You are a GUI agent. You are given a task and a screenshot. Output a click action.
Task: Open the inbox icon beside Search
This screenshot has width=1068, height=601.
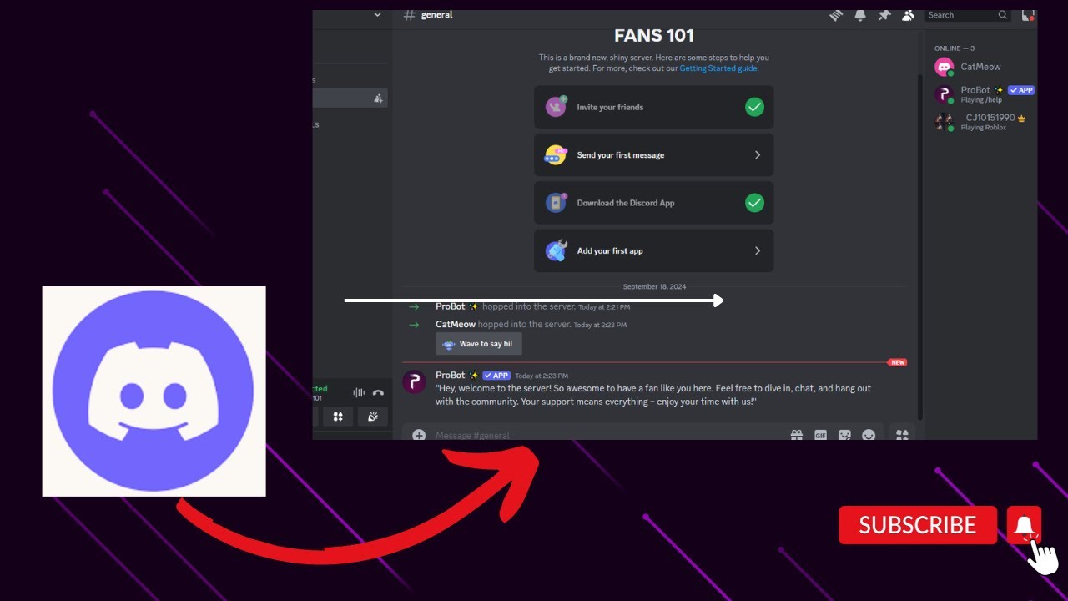(1028, 15)
